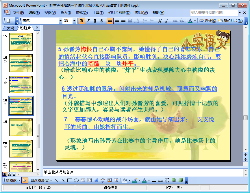Change the text direction
250x193 pixels.
click(x=137, y=21)
